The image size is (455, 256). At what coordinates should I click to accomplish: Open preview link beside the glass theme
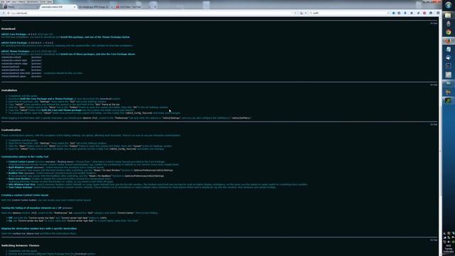click(x=36, y=76)
